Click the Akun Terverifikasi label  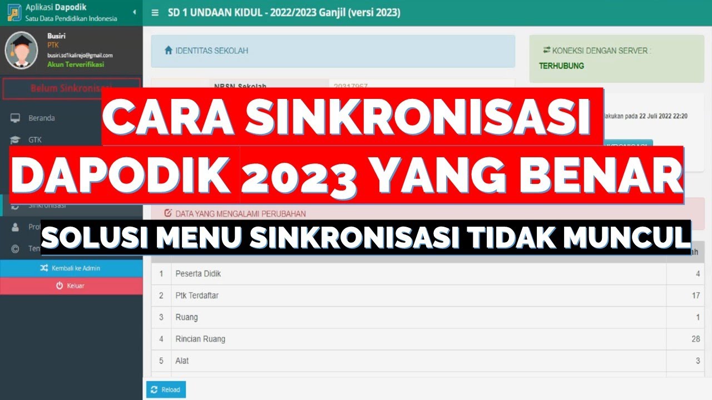(x=76, y=64)
